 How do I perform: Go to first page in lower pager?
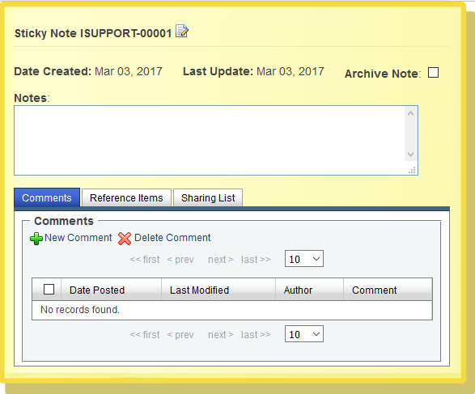pyautogui.click(x=145, y=335)
